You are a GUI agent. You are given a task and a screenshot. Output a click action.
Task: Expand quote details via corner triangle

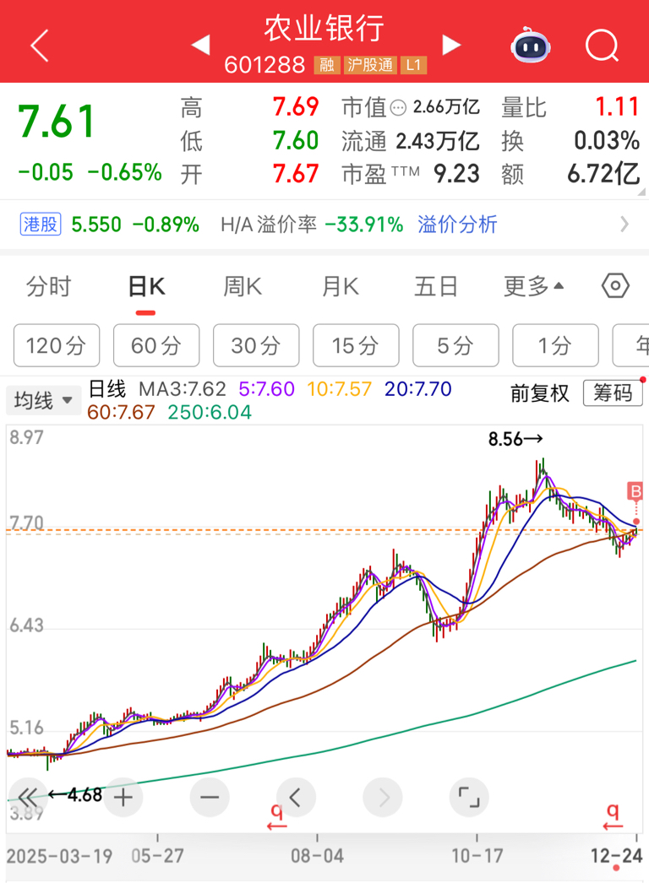[641, 192]
